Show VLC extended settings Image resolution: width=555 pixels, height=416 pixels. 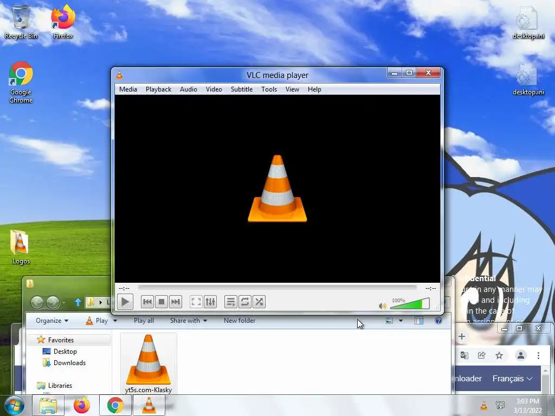click(210, 302)
